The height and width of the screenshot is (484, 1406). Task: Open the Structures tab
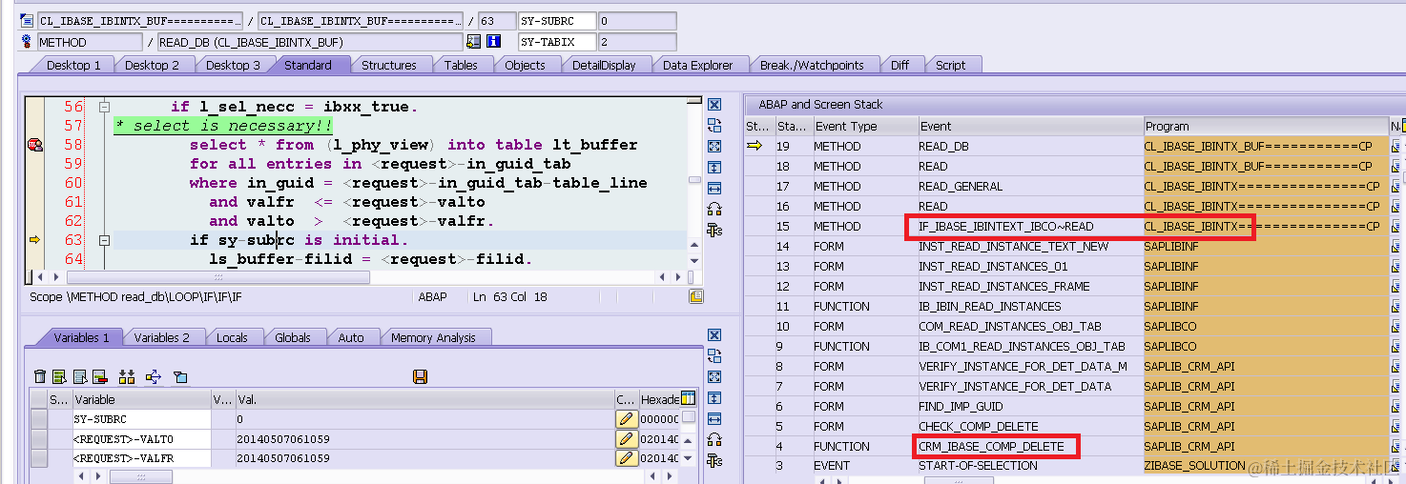(389, 65)
